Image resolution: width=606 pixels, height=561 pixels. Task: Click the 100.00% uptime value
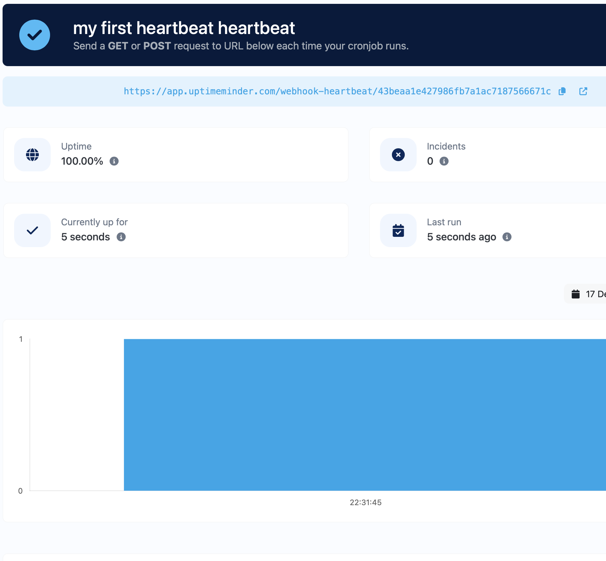tap(82, 161)
